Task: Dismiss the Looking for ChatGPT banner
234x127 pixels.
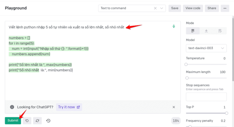Action: 174,107
